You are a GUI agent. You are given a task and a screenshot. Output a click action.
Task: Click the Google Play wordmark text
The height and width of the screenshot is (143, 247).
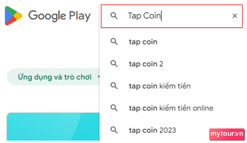click(x=59, y=16)
